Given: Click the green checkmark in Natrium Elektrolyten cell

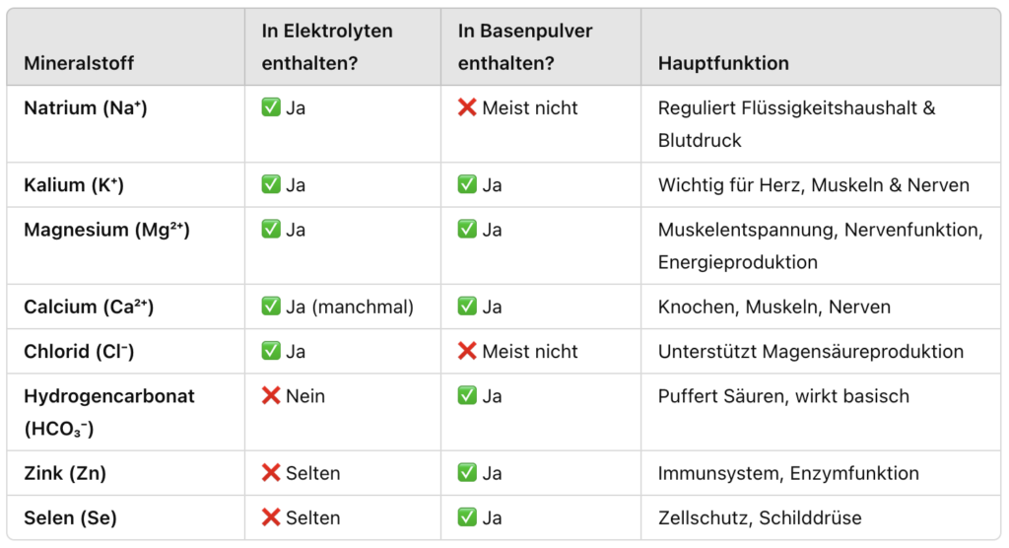Looking at the screenshot, I should pos(271,106).
